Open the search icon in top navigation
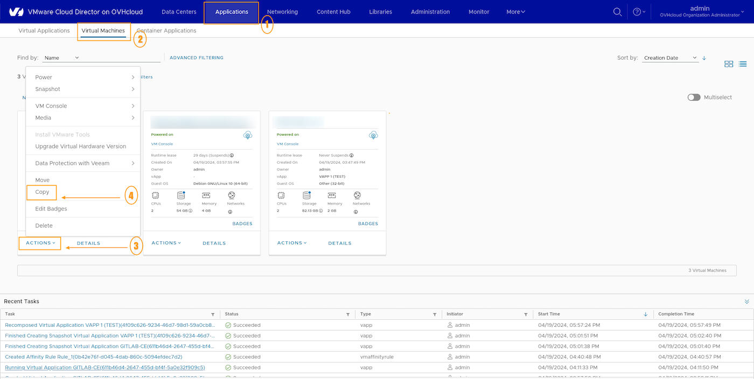 [x=617, y=11]
